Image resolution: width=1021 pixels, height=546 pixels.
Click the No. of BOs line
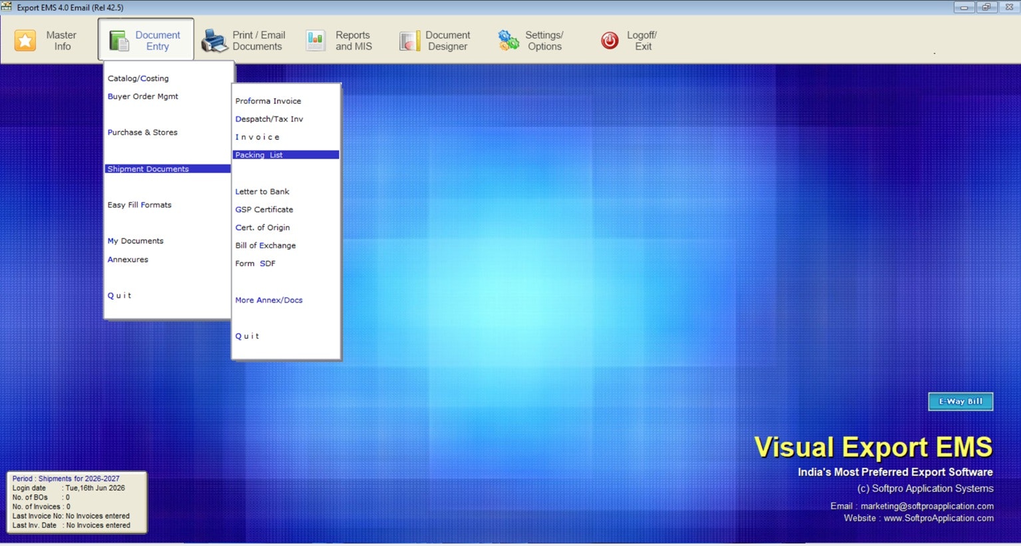click(41, 497)
